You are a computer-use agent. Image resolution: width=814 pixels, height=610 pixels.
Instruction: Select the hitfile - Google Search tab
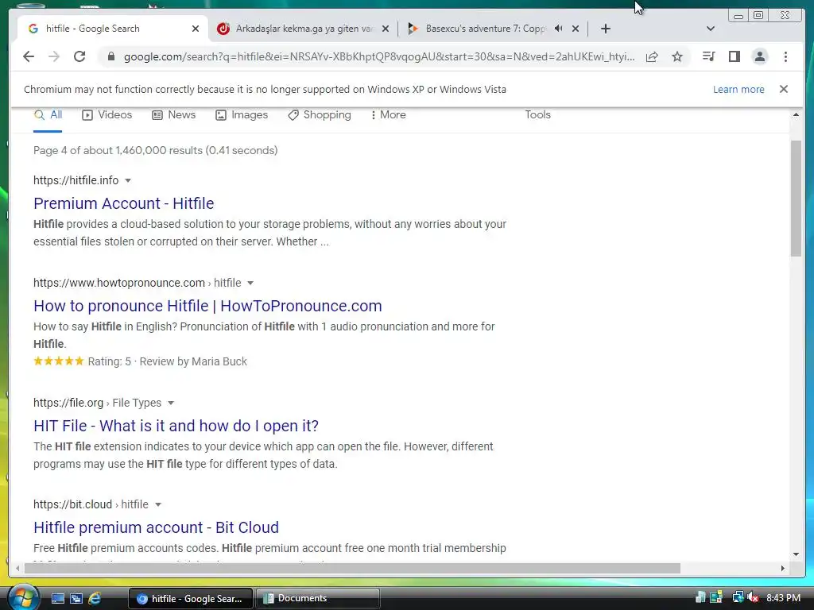coord(111,29)
